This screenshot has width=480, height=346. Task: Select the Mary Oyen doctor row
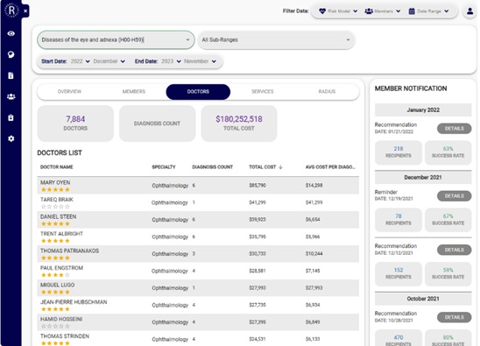click(198, 185)
